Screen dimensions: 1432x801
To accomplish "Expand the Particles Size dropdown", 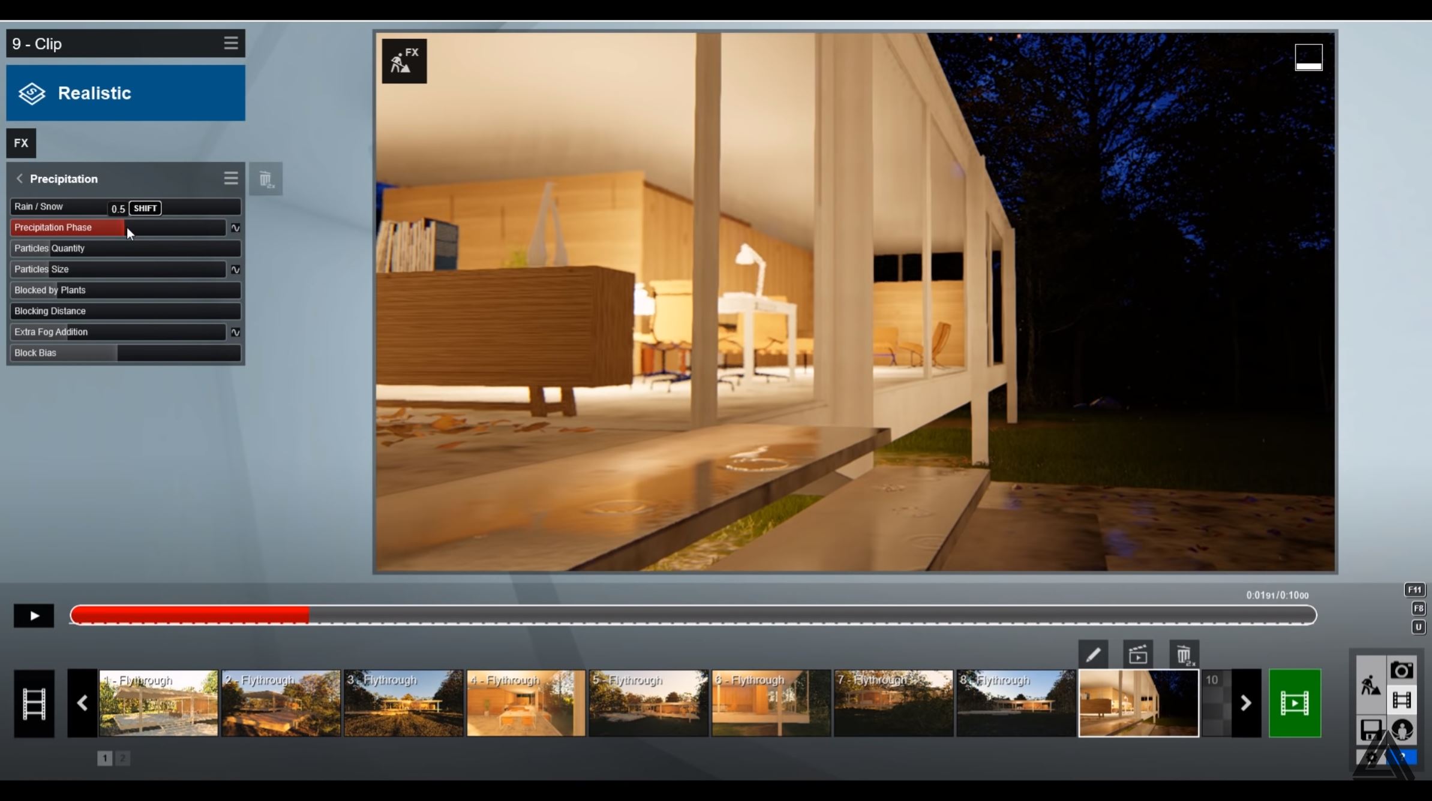I will (x=235, y=269).
